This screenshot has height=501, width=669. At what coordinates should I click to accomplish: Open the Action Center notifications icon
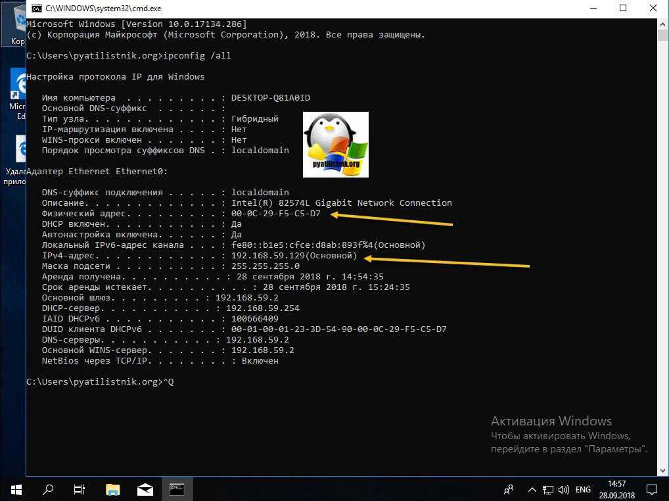click(652, 489)
